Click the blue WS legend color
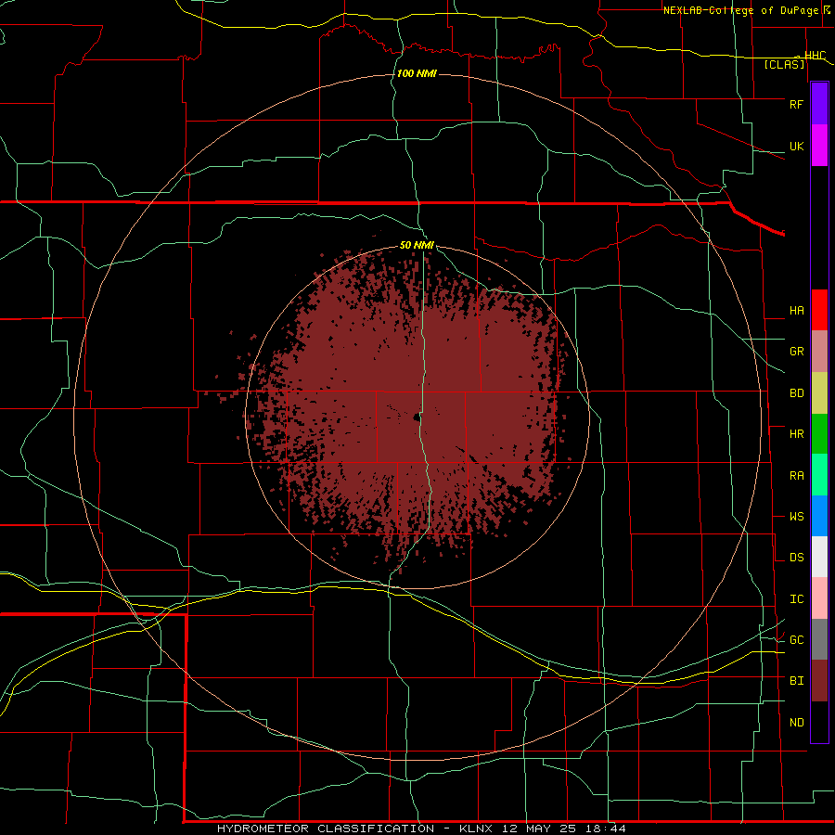835x835 pixels. [x=819, y=516]
